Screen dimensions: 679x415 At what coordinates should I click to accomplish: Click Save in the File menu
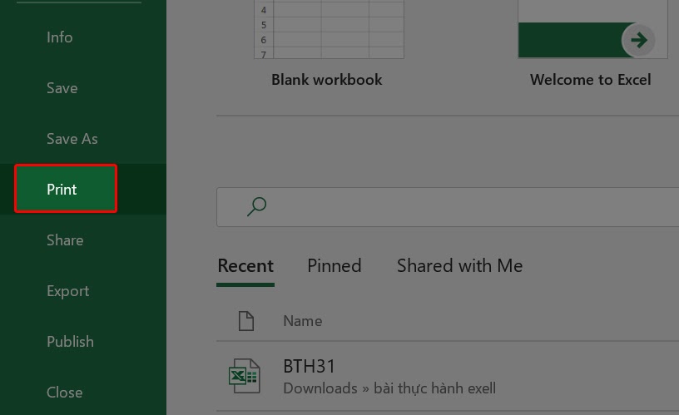pyautogui.click(x=62, y=88)
